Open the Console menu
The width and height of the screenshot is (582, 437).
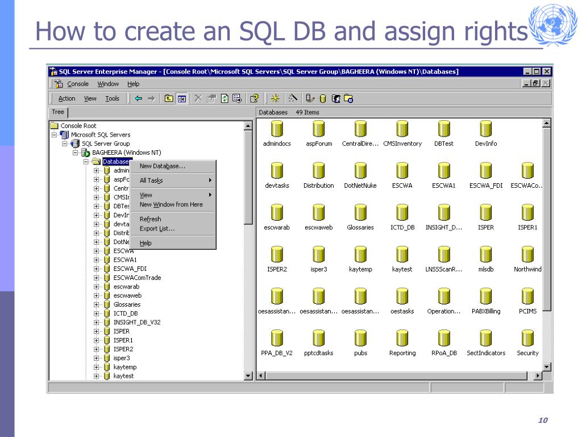pos(78,84)
